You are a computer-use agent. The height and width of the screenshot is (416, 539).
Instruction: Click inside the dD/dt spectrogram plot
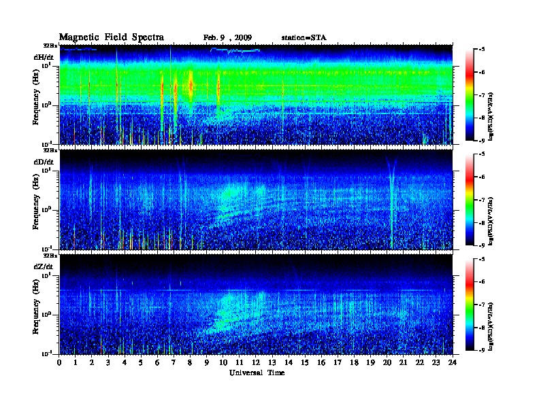256,200
